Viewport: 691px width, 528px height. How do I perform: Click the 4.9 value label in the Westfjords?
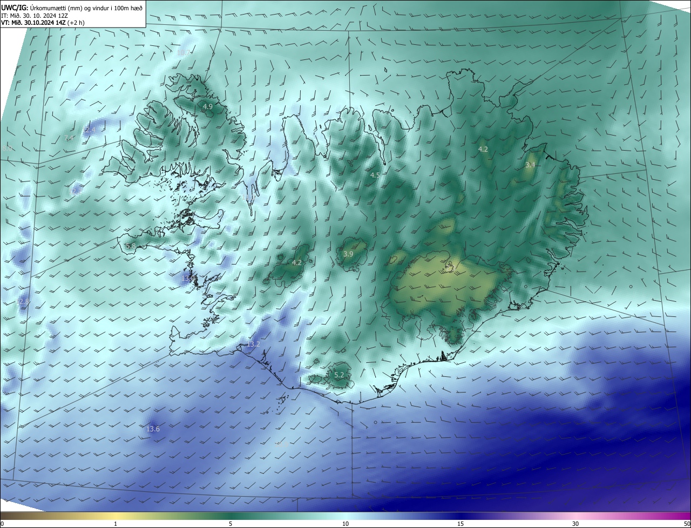coord(208,107)
